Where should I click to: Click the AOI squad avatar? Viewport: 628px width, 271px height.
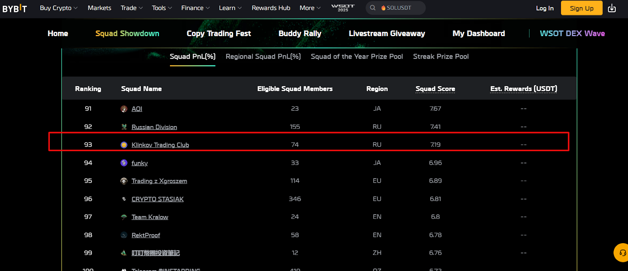(124, 109)
